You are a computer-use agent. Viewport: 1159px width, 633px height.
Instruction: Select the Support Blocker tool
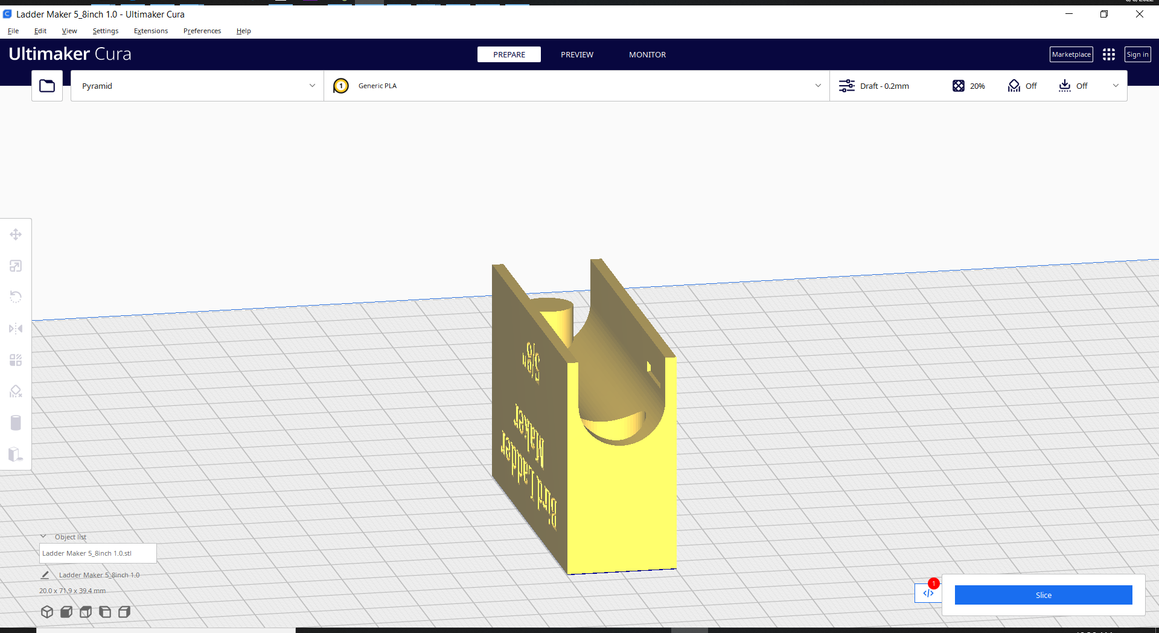click(16, 391)
